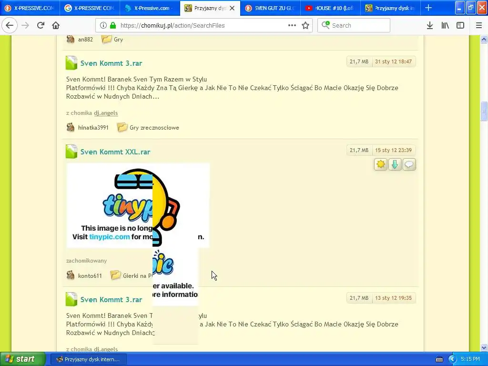Open the Sven Kommt XXL.rar file link

click(115, 152)
